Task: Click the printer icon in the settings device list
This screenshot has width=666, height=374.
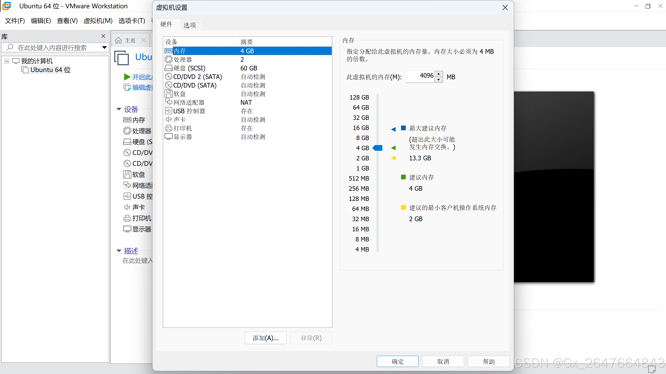Action: (x=168, y=128)
